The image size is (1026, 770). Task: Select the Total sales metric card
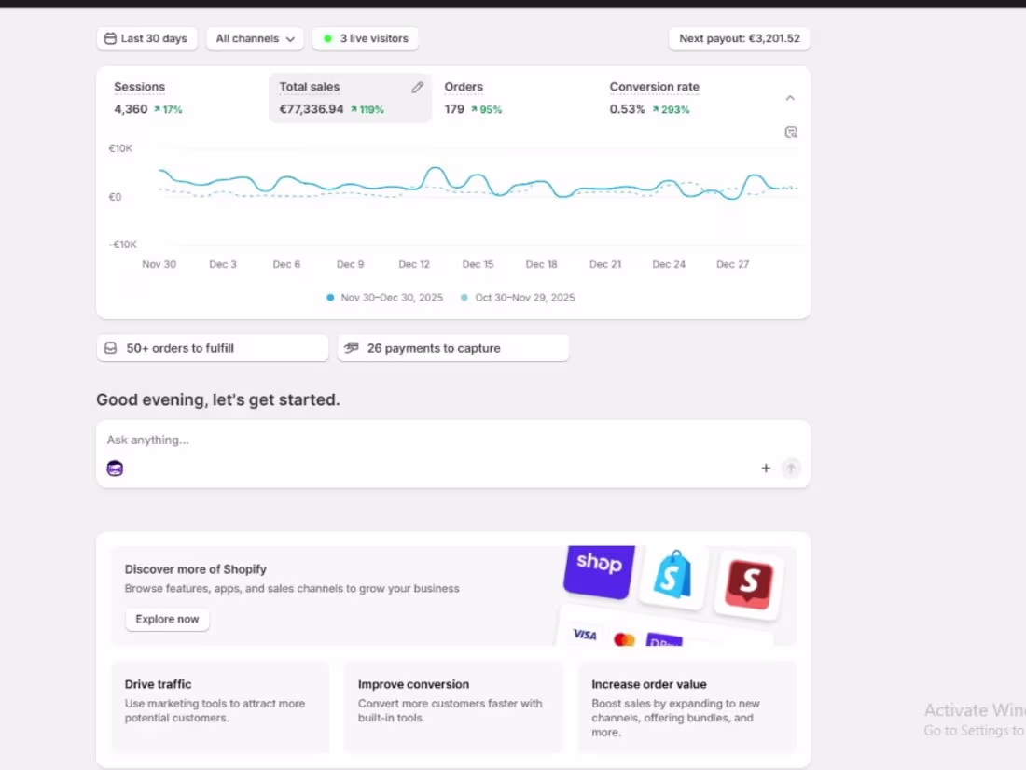tap(350, 98)
